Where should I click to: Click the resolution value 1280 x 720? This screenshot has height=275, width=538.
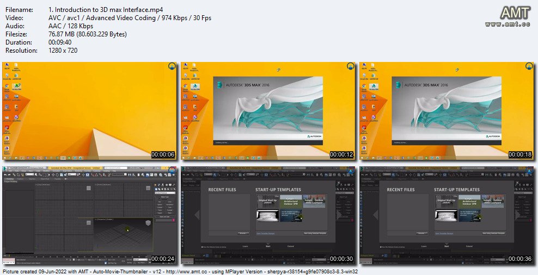pos(63,51)
